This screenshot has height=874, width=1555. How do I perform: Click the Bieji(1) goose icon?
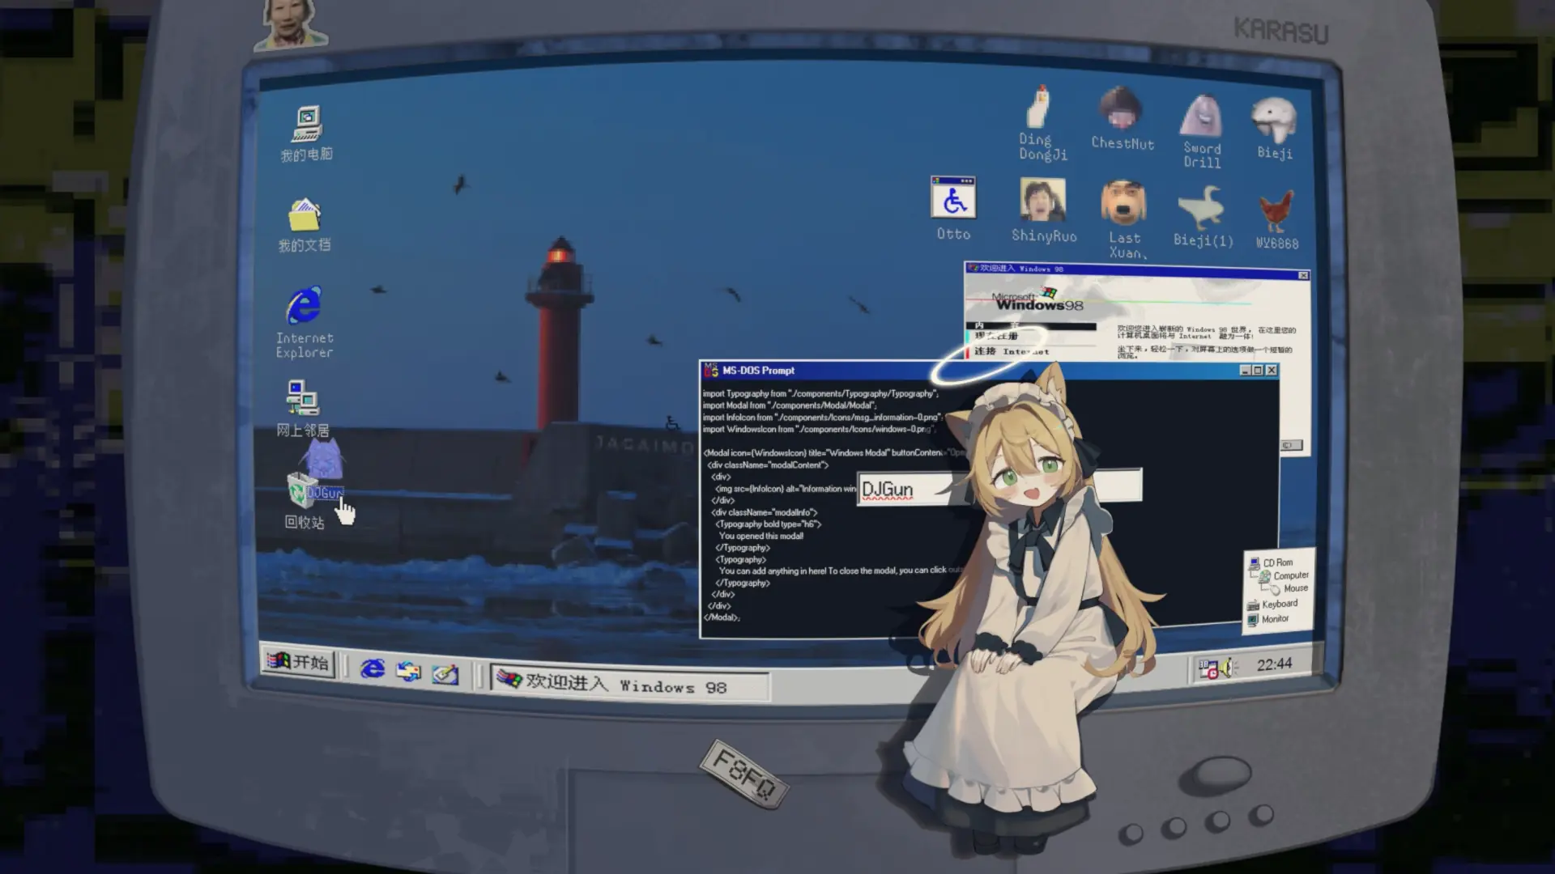click(x=1201, y=207)
